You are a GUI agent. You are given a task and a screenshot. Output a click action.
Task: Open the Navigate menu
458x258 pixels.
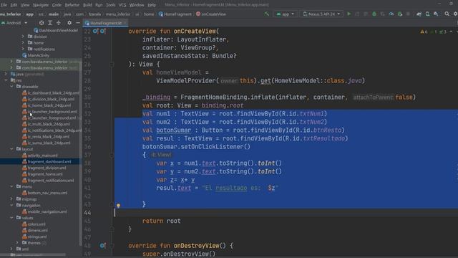pyautogui.click(x=41, y=5)
